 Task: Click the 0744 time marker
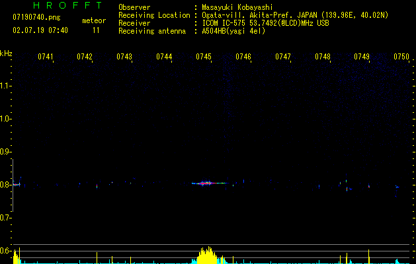[164, 57]
